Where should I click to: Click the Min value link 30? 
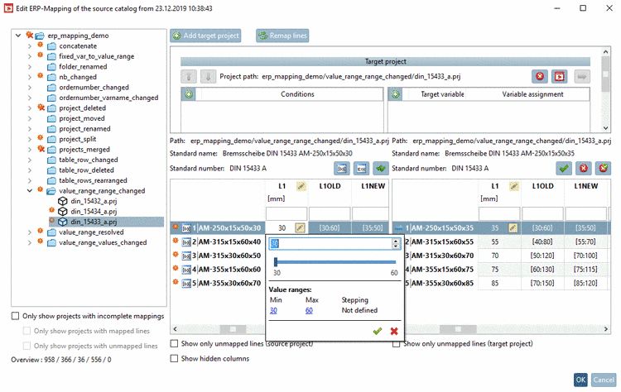(x=273, y=310)
